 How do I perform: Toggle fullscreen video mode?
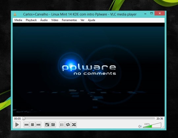point(47,125)
